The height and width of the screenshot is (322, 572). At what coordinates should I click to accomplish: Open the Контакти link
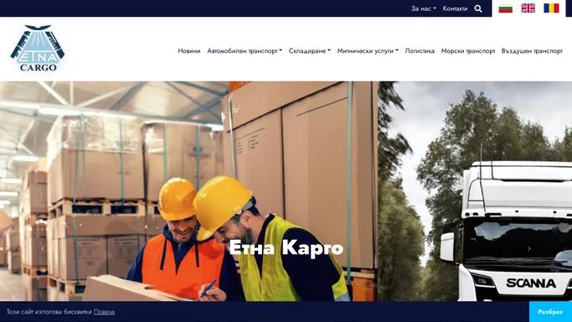455,8
